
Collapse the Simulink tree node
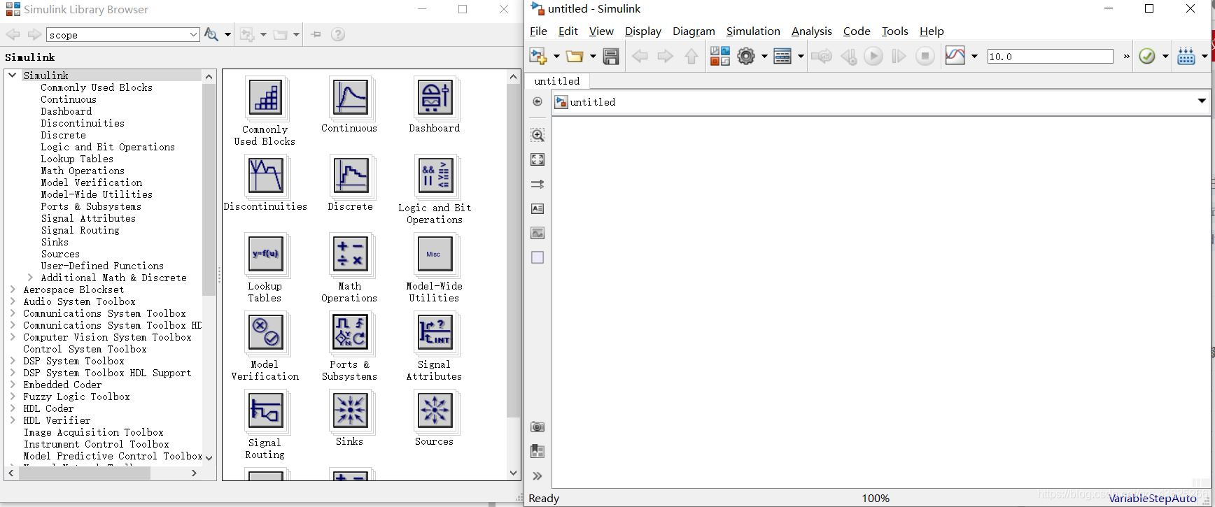[x=13, y=75]
